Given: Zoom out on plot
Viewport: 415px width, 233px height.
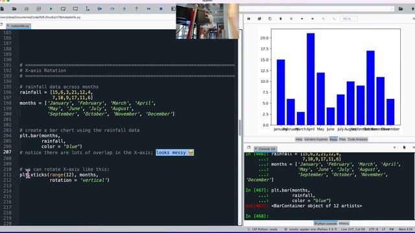Looking at the screenshot, I should (323, 19).
